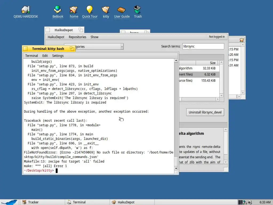Open the Repositories menu in HaikuDepot
Image resolution: width=273 pixels, height=205 pixels.
tap(78, 37)
